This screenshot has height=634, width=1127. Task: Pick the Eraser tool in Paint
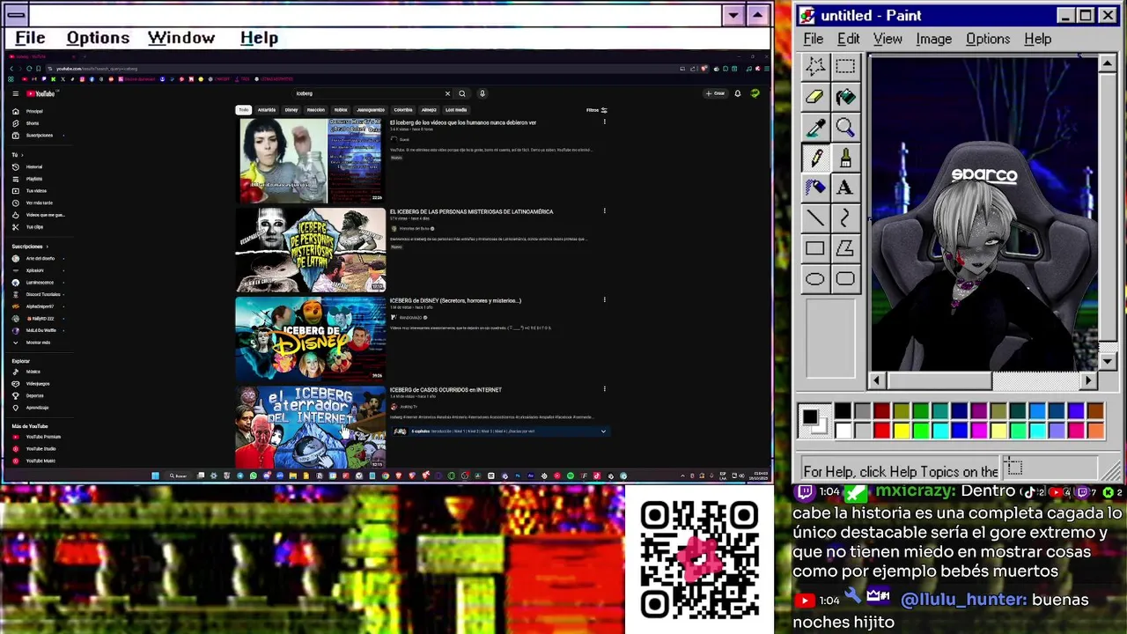814,98
